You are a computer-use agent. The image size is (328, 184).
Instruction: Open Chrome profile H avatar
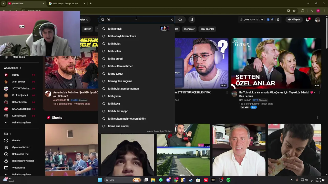tap(318, 11)
